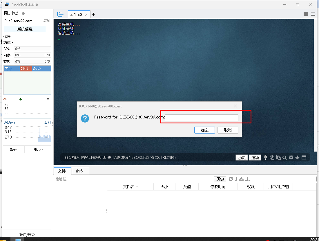The height and width of the screenshot is (241, 319).
Task: Toggle fullscreen terminal window icon
Action: [304, 157]
